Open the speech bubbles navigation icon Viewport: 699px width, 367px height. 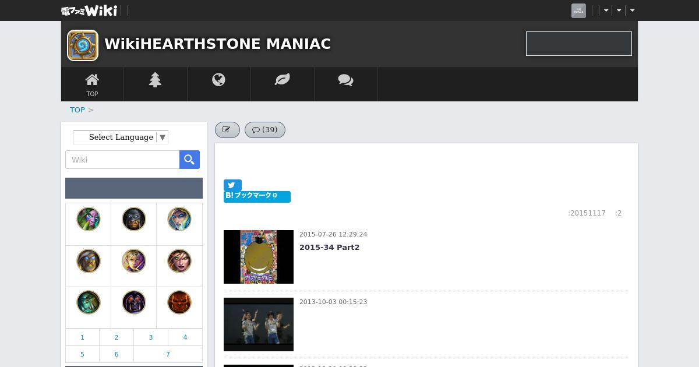[x=345, y=80]
